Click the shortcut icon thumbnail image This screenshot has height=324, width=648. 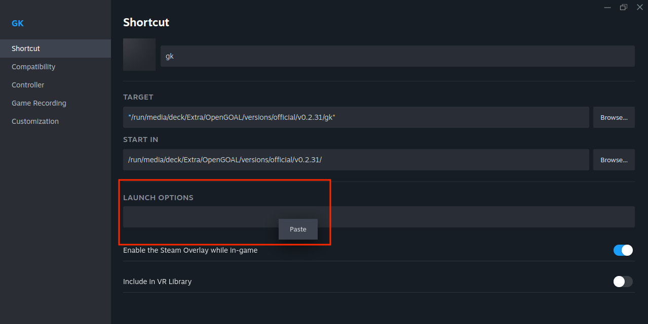coord(139,55)
